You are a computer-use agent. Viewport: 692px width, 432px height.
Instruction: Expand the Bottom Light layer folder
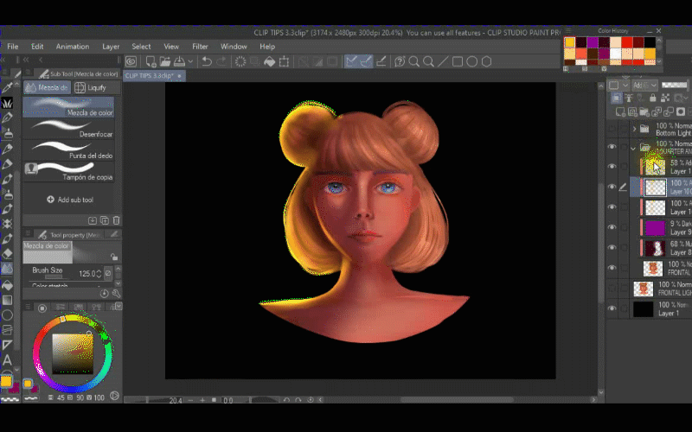point(634,128)
